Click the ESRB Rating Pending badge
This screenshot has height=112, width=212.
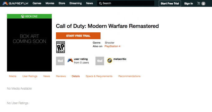(60, 47)
